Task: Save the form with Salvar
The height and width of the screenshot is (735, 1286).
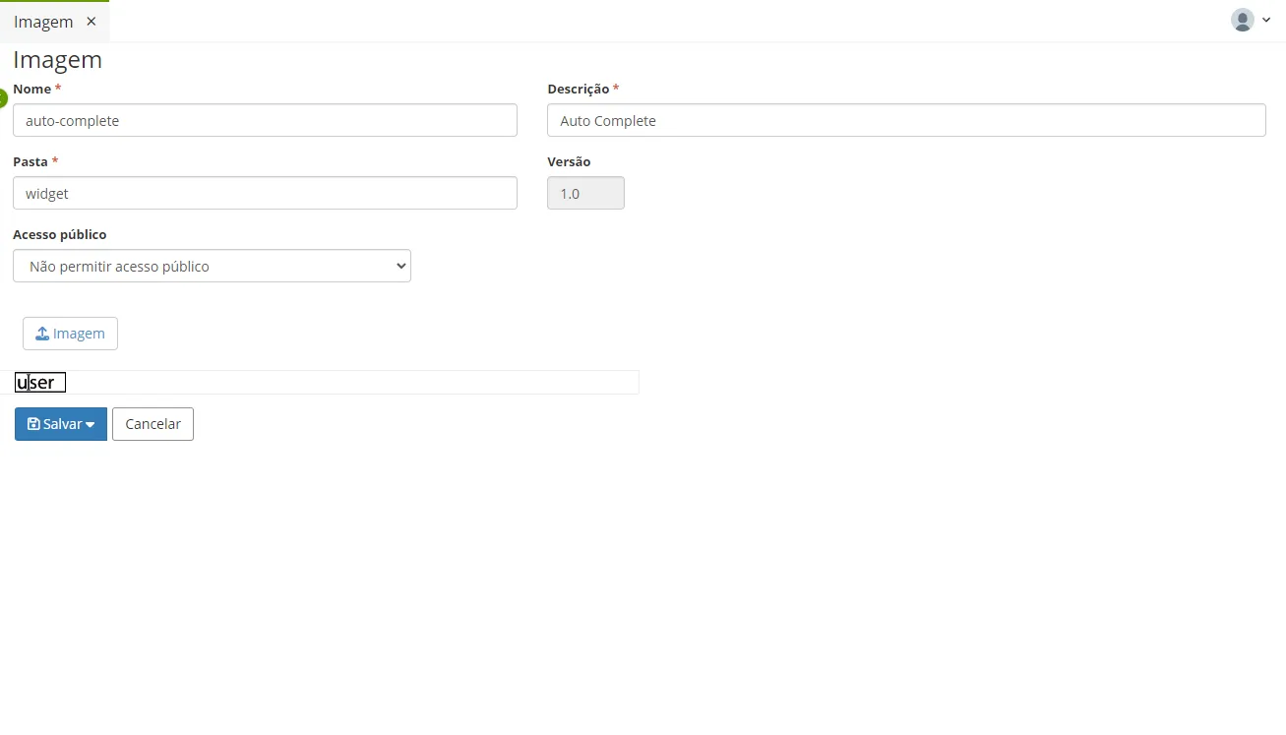Action: coord(61,424)
